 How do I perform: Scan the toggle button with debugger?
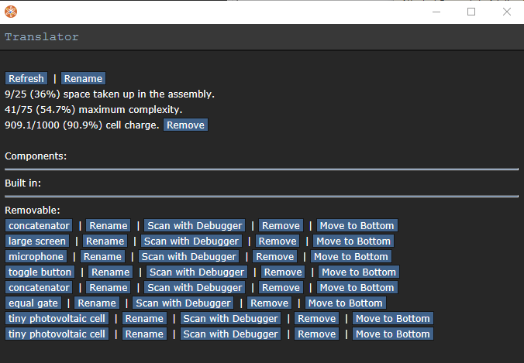197,272
